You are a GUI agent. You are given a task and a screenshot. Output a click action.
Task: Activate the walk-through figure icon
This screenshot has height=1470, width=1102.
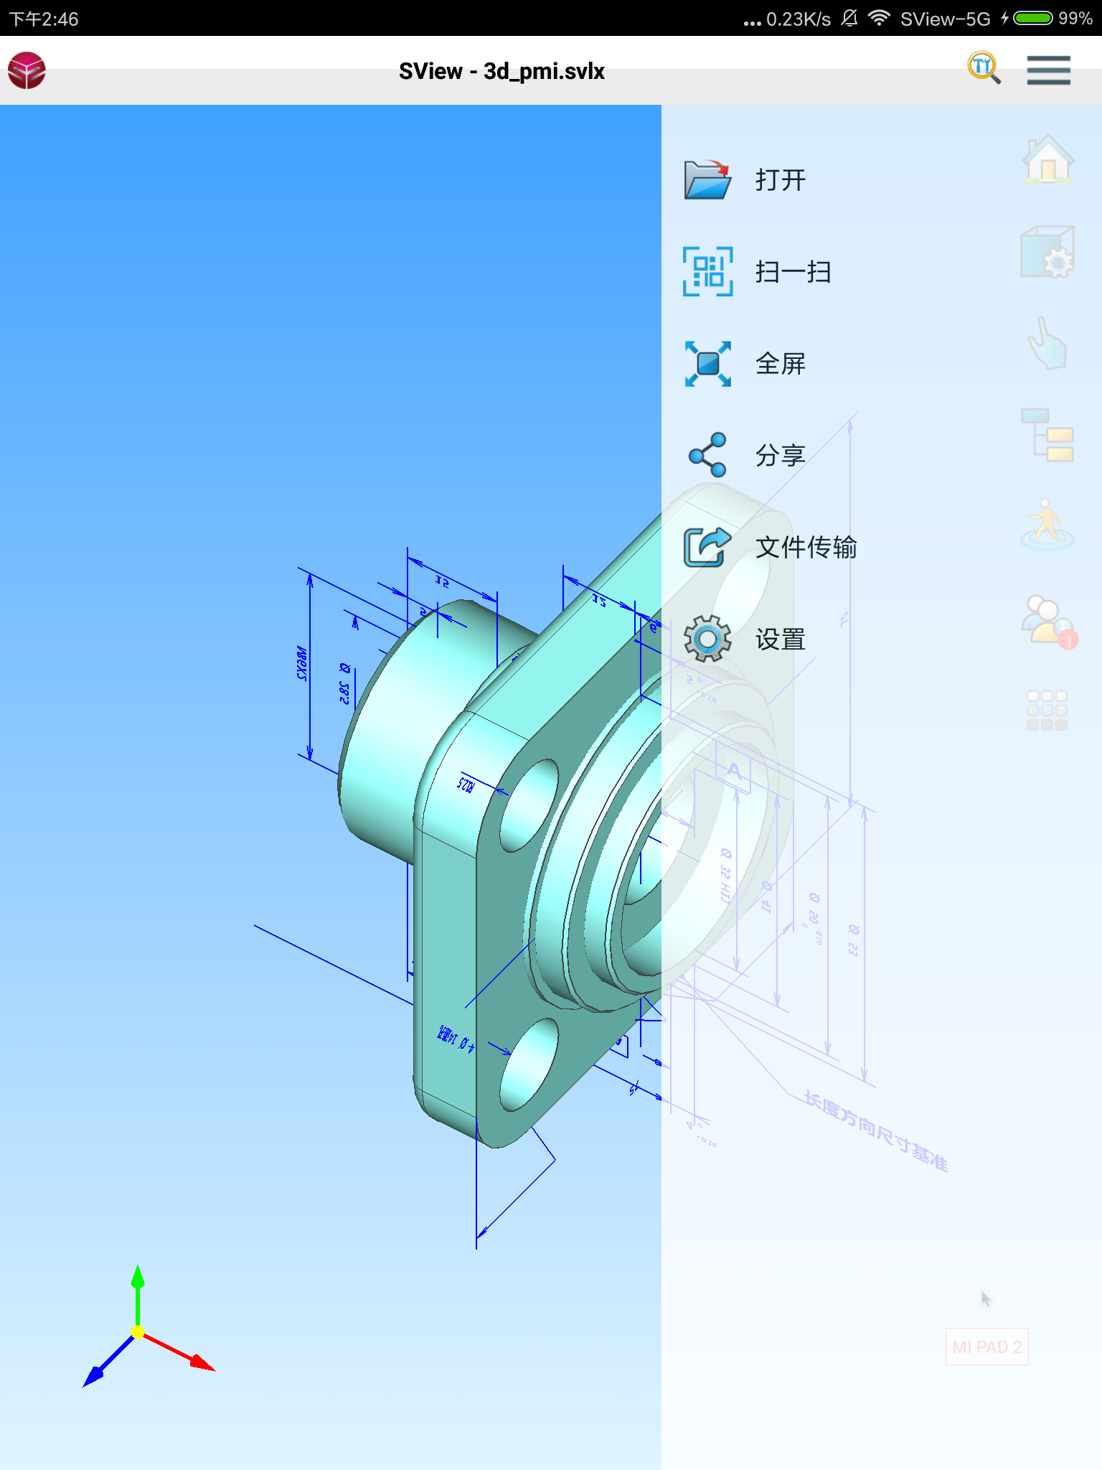click(1047, 525)
